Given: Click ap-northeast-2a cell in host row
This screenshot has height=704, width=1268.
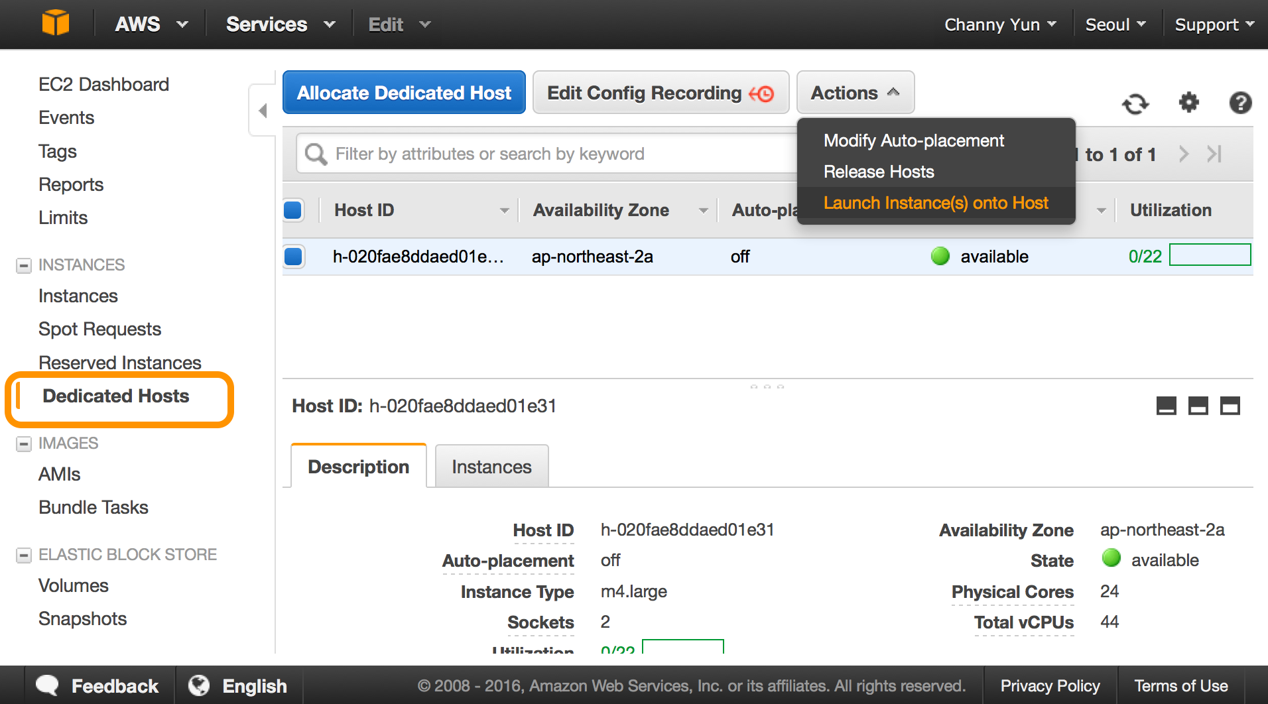Looking at the screenshot, I should (x=592, y=257).
